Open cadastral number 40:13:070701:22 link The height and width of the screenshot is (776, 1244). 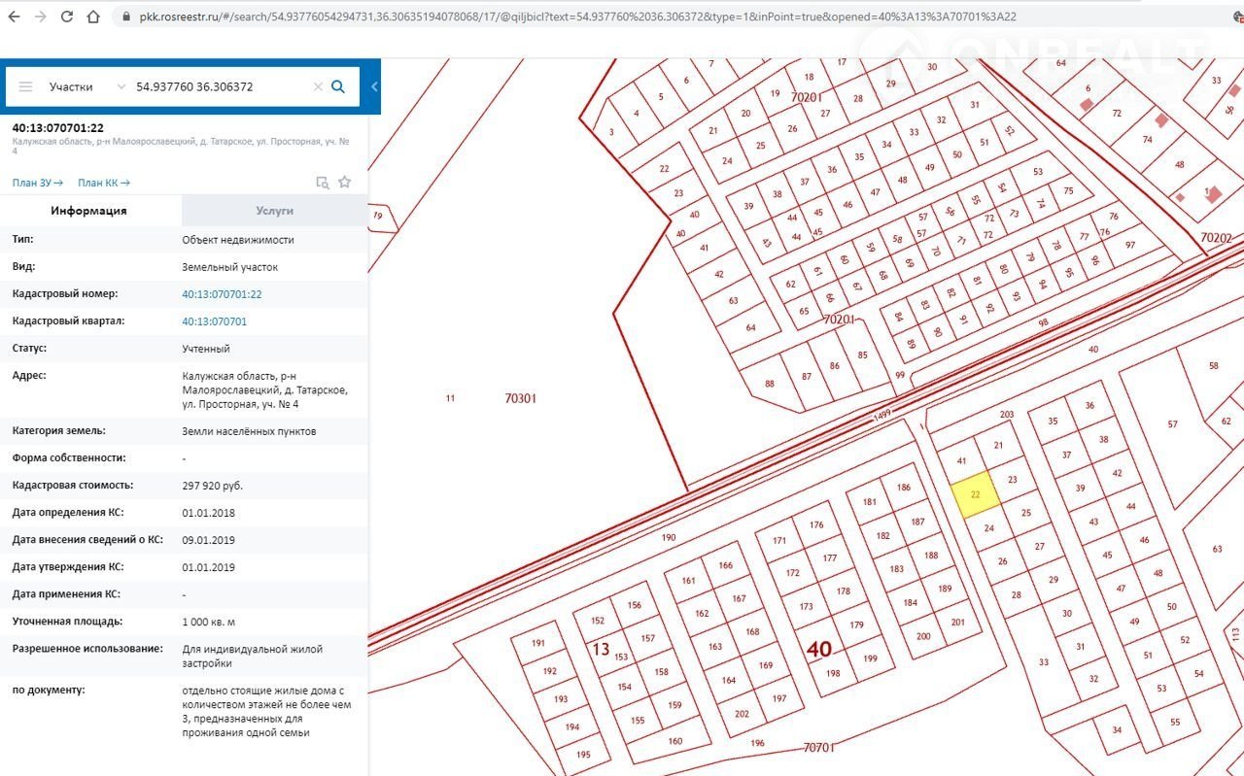click(222, 294)
